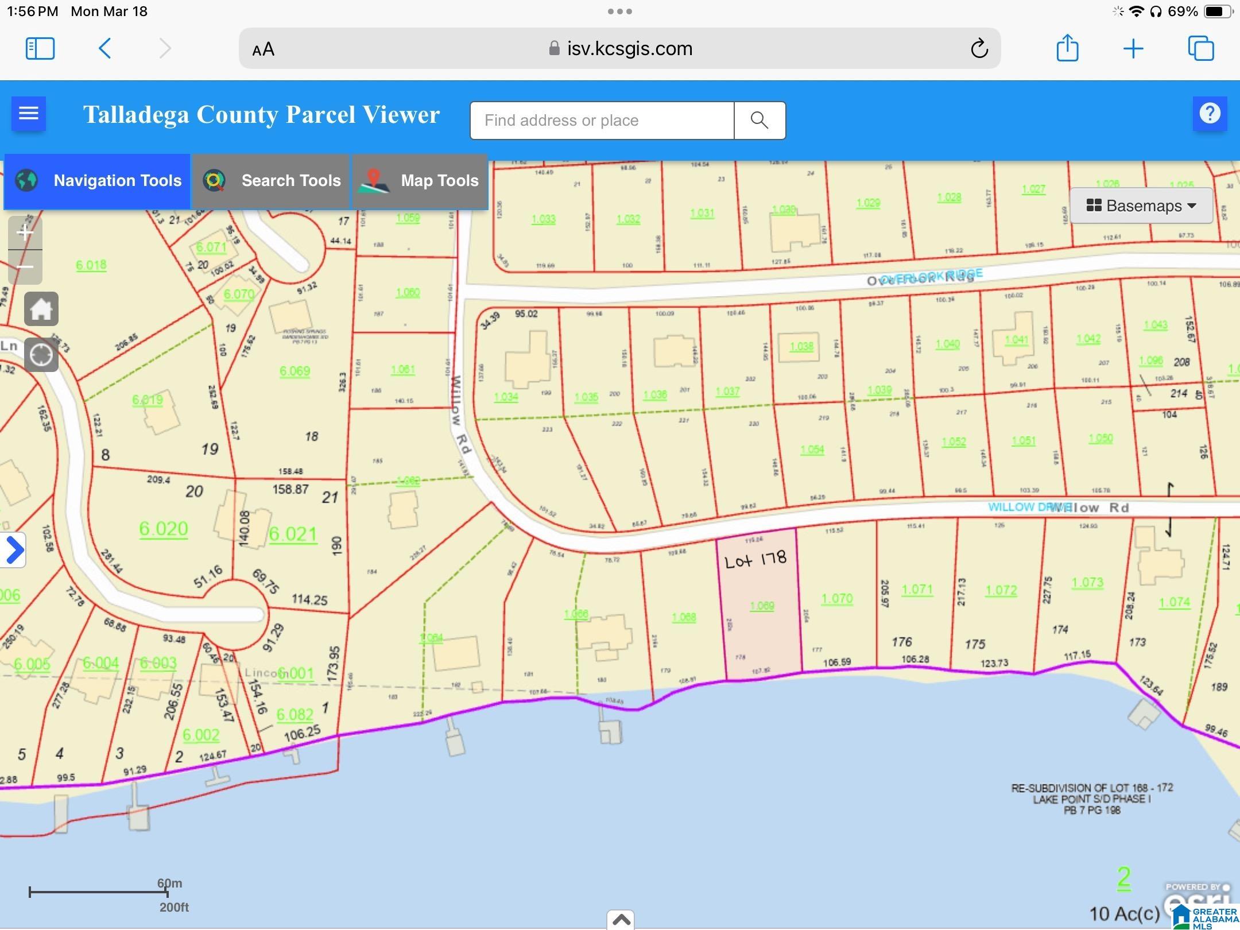This screenshot has height=930, width=1240.
Task: Click the search magnifier button
Action: (x=759, y=121)
